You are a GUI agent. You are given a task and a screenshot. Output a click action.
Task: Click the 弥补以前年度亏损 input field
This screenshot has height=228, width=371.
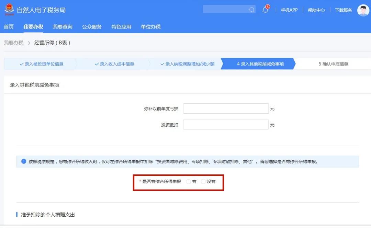point(226,108)
